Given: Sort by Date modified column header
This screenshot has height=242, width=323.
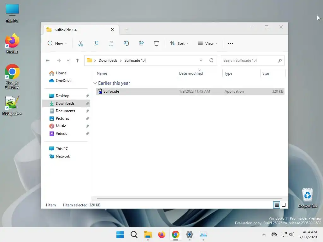Looking at the screenshot, I should click(x=200, y=73).
